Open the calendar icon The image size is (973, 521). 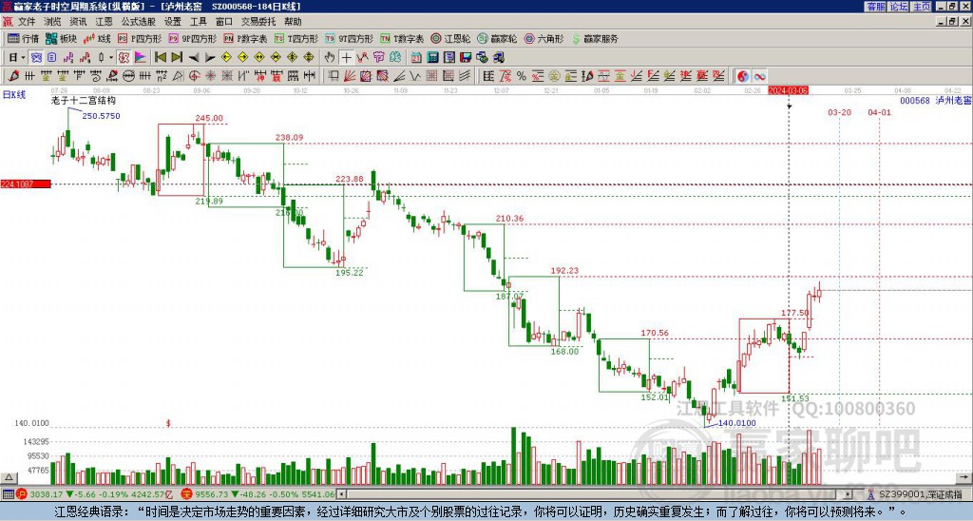pos(416,58)
